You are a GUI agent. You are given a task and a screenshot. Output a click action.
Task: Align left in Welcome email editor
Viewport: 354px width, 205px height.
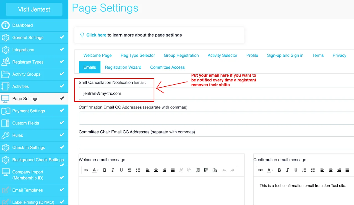(x=148, y=170)
